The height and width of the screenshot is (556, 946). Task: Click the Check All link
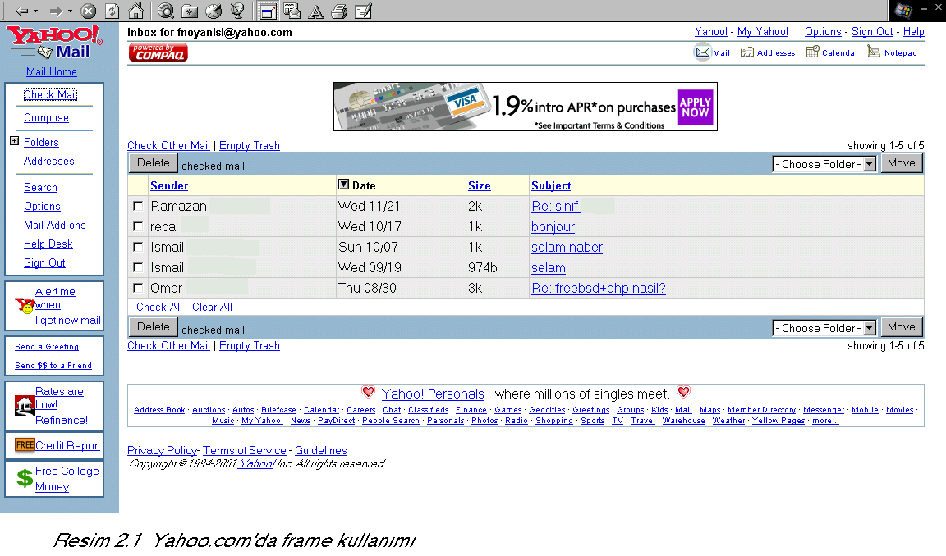tap(159, 307)
